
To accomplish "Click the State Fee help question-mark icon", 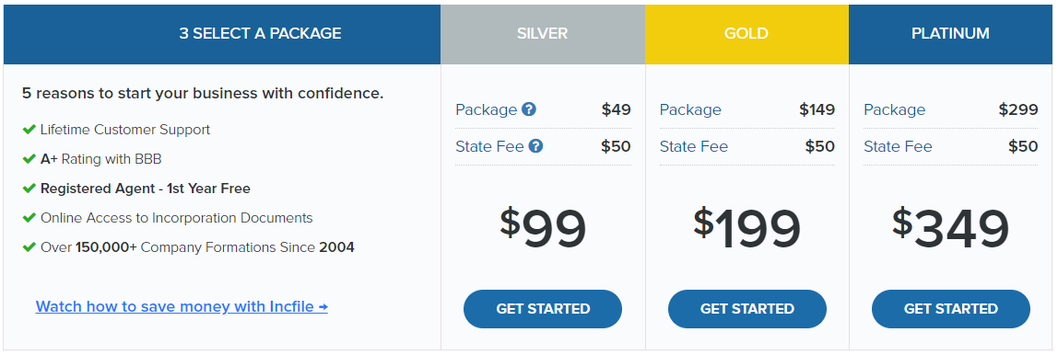I will [x=535, y=145].
